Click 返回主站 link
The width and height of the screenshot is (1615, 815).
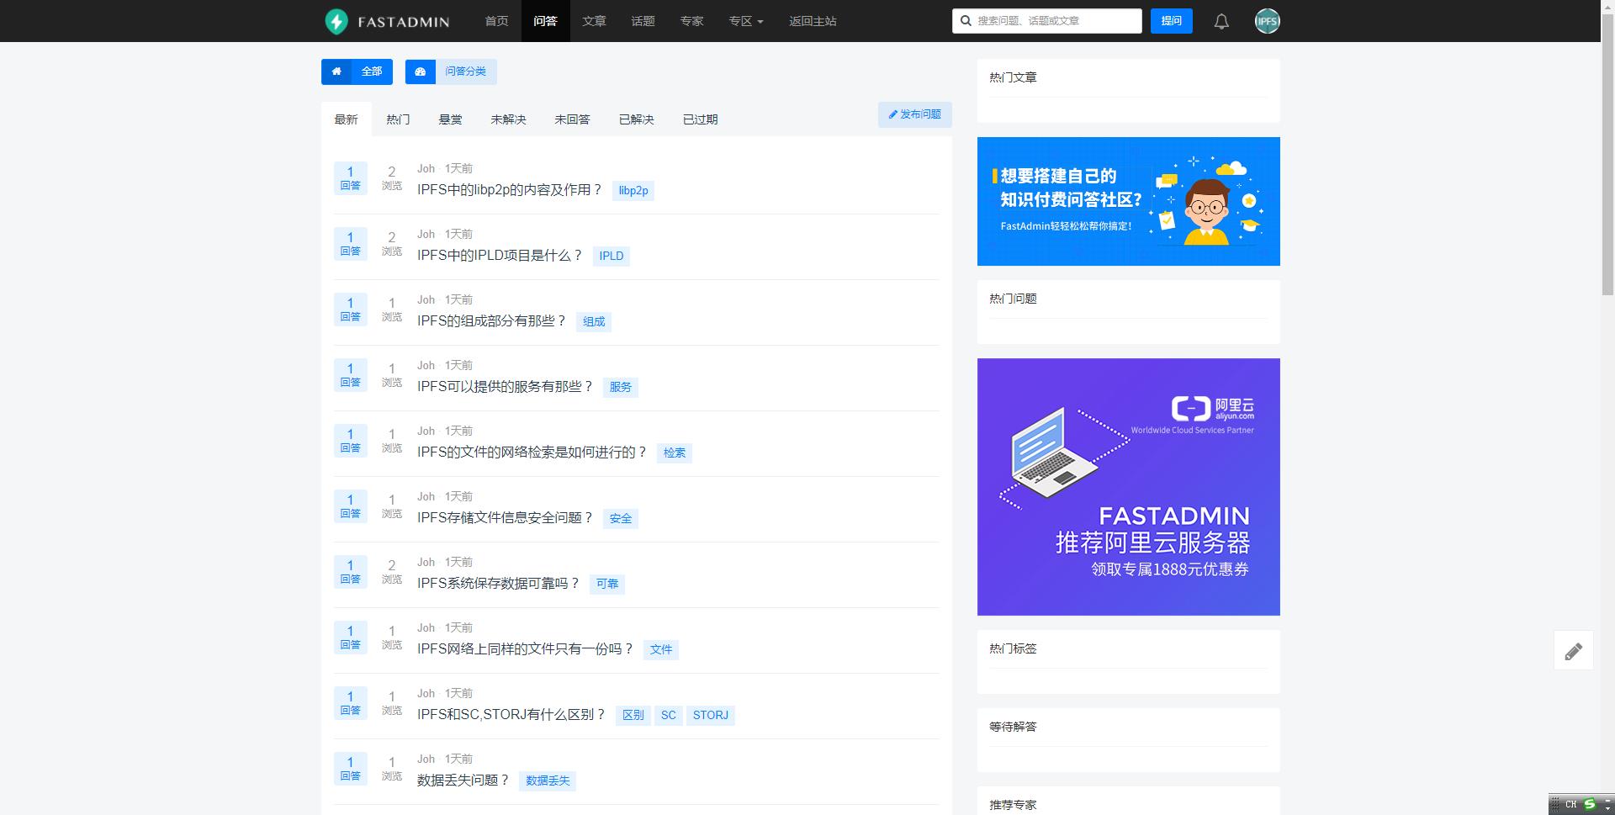[813, 21]
